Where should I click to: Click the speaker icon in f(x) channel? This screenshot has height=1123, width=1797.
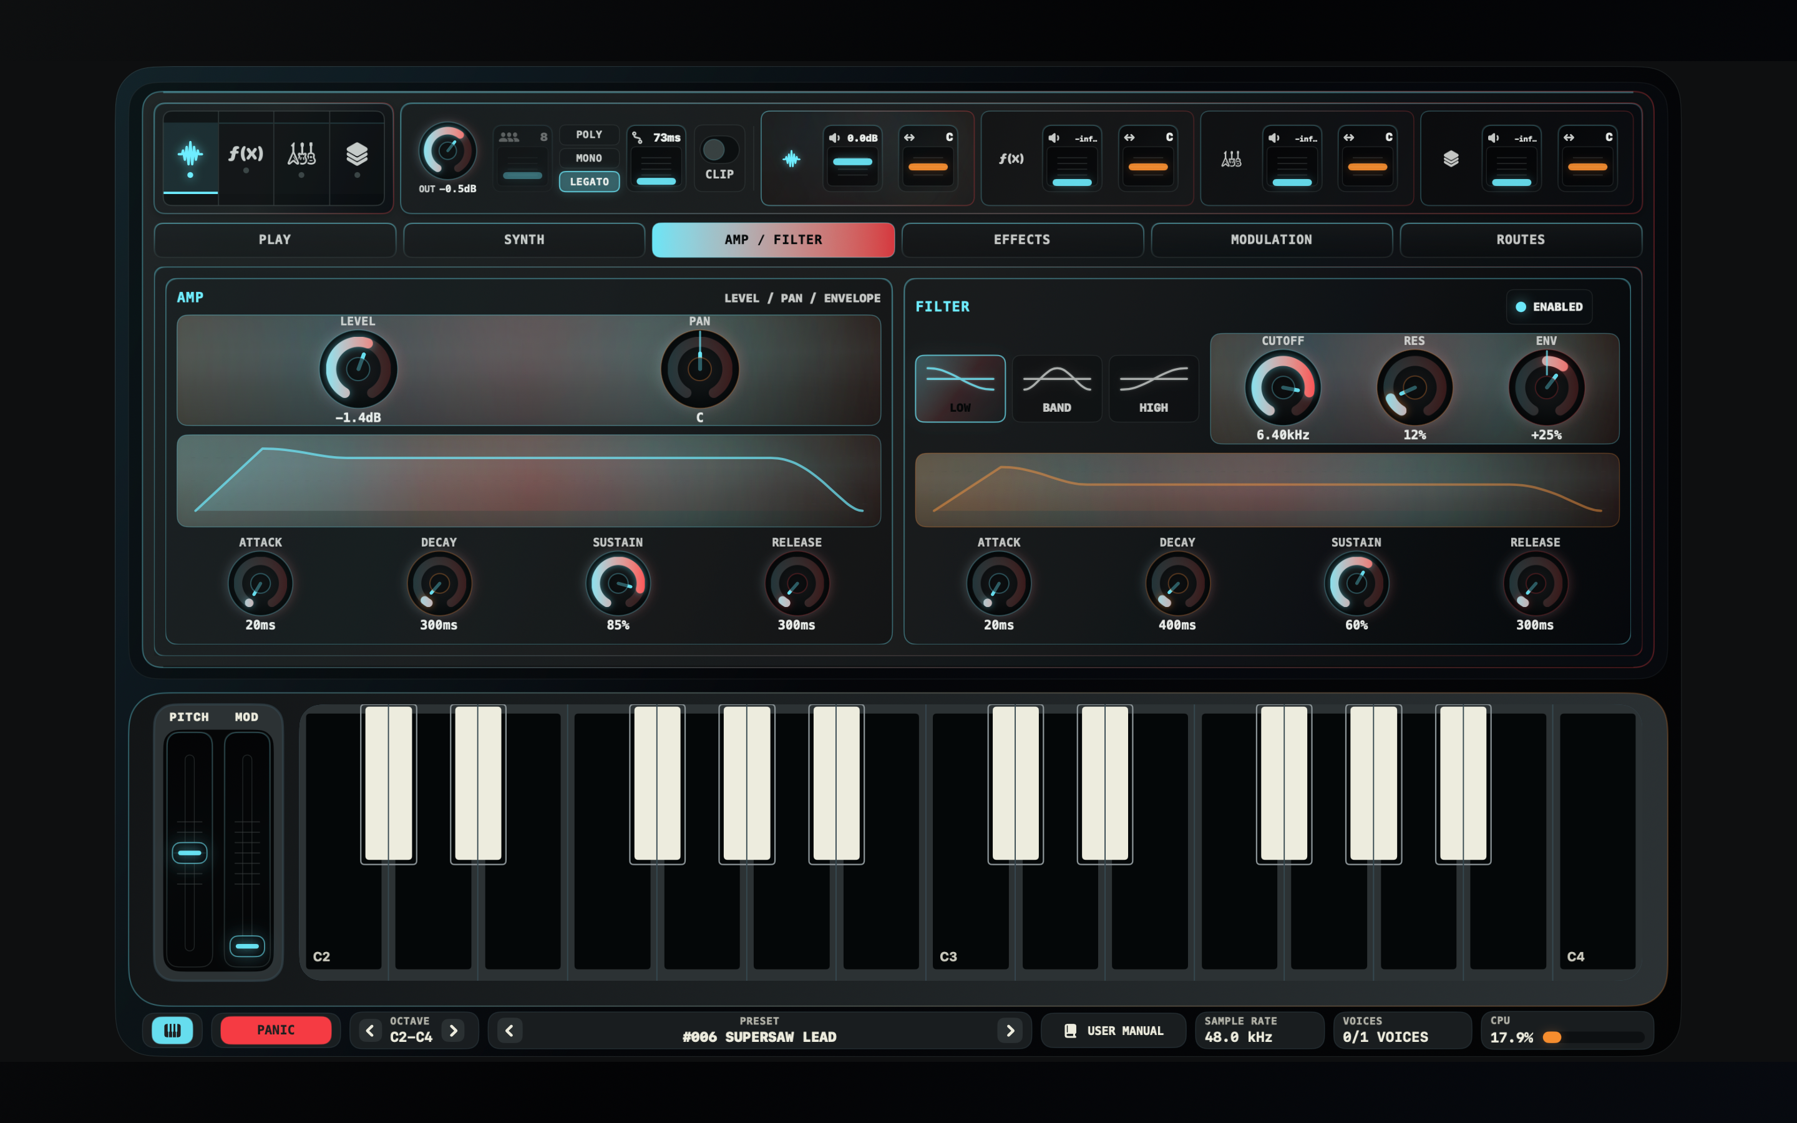[1054, 137]
